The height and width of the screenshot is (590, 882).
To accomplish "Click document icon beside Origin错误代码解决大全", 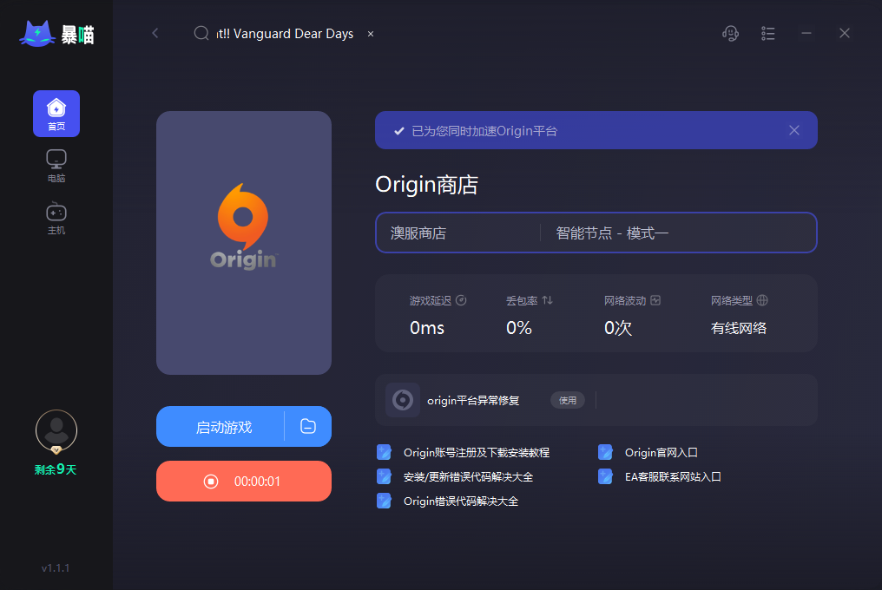I will [x=384, y=501].
